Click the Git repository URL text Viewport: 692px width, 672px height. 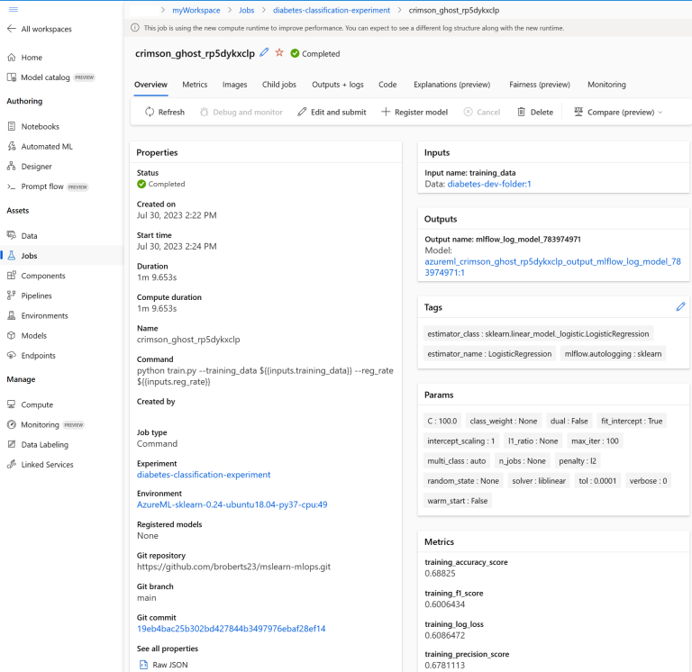[x=233, y=567]
